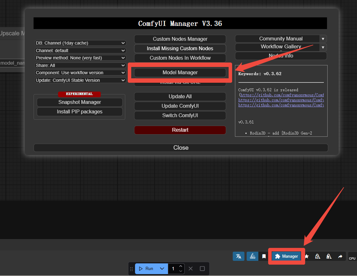Click the share arrow icon

[x=340, y=256]
